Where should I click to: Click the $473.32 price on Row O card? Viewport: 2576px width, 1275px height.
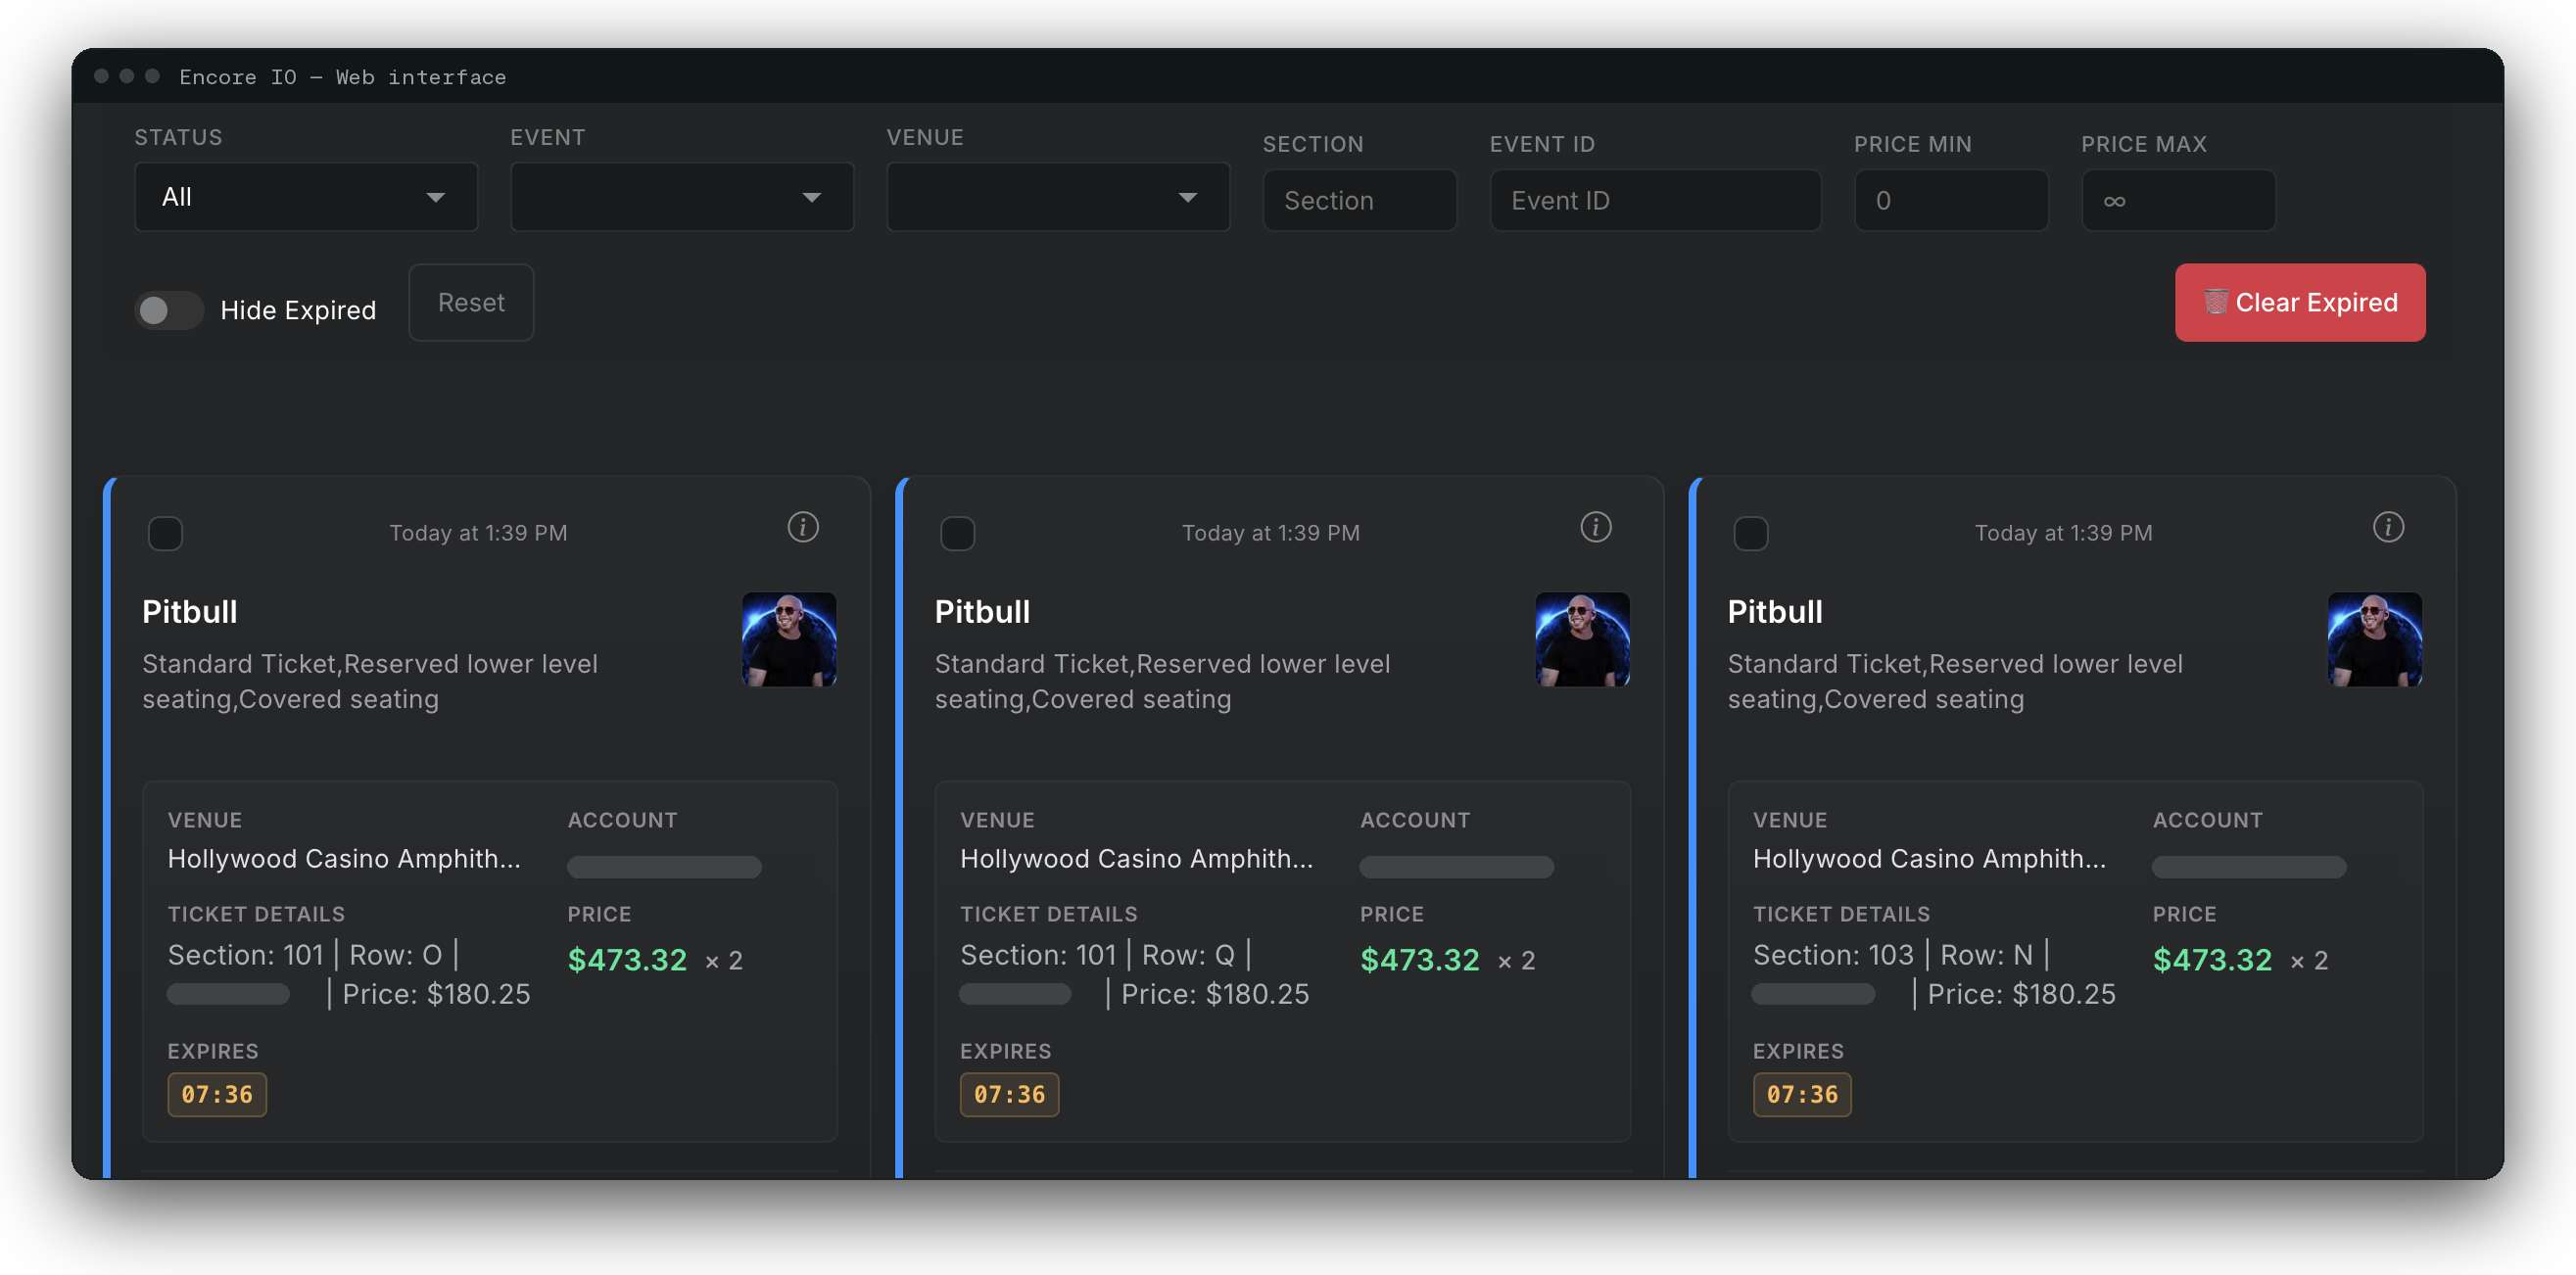(x=627, y=960)
